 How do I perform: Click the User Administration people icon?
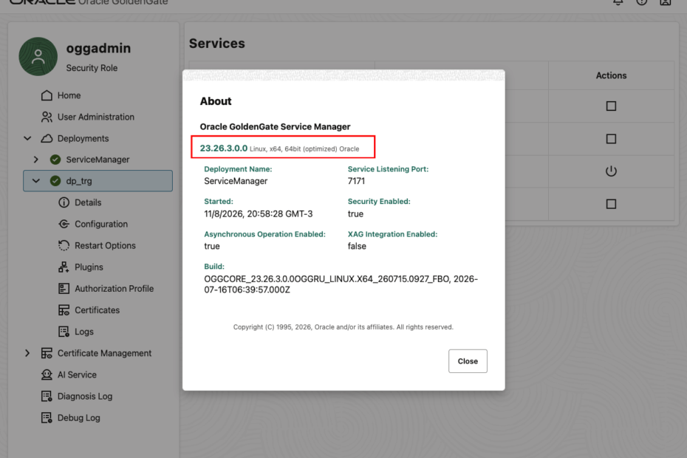tap(47, 117)
